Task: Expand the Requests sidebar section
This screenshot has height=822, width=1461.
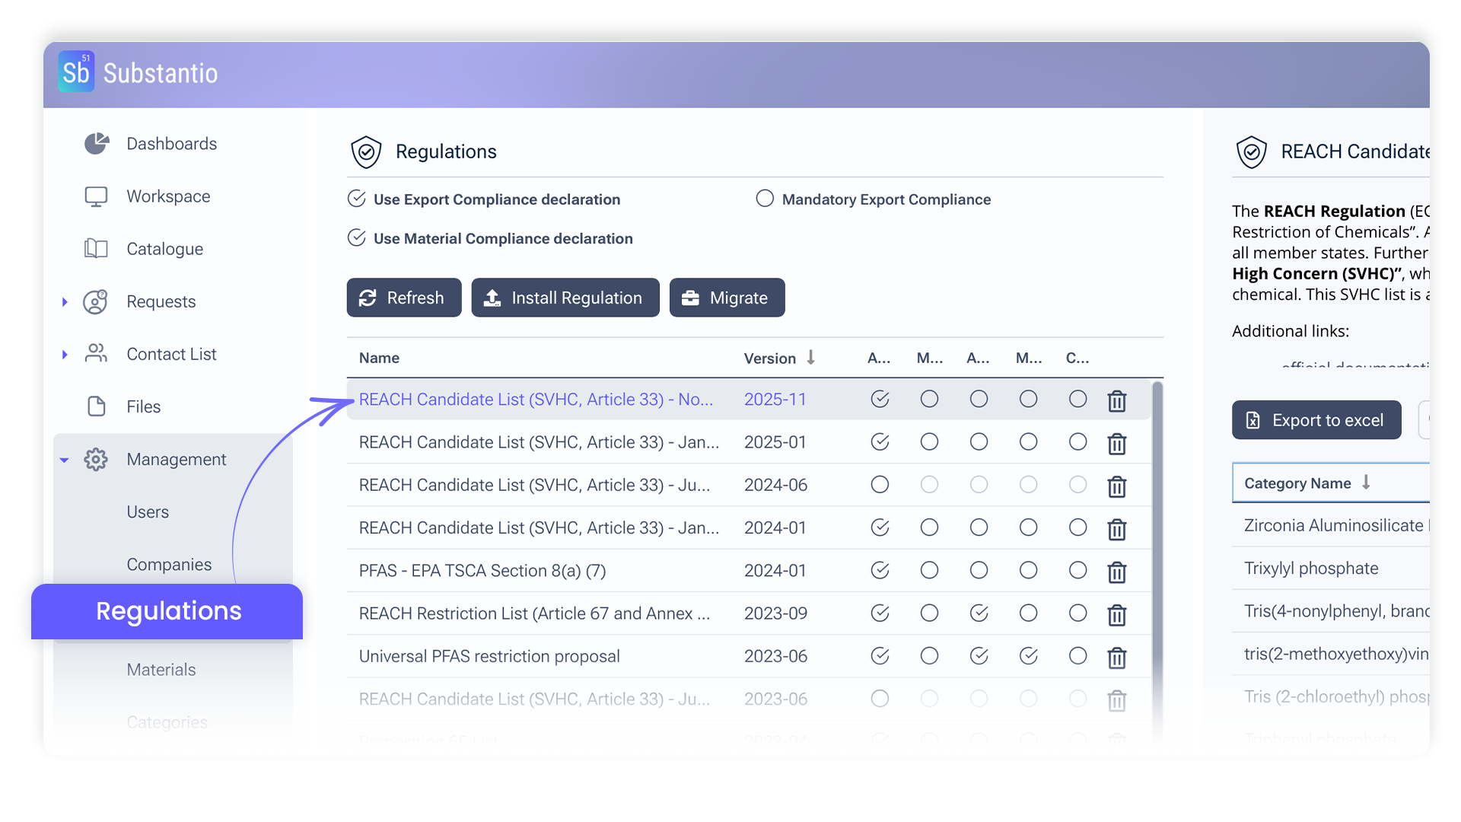Action: point(65,301)
